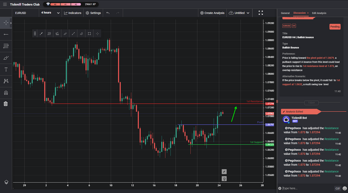Pick the crosshair icon in floating toolbar
The height and width of the screenshot is (193, 348).
click(97, 34)
